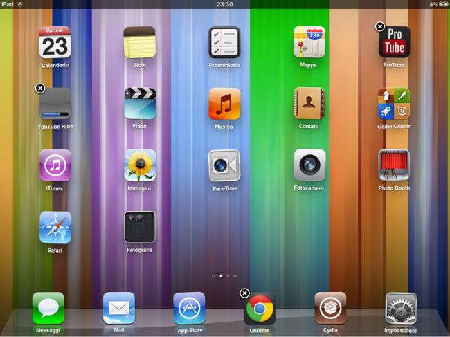This screenshot has width=450, height=337.
Task: Tap the battery indicator in status bar
Action: (443, 4)
